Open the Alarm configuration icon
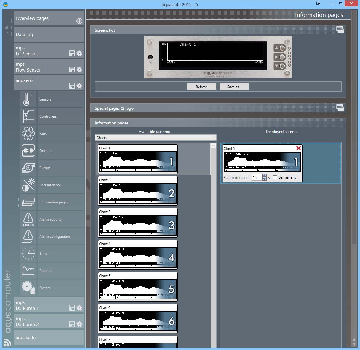The height and width of the screenshot is (350, 360). pyautogui.click(x=28, y=236)
